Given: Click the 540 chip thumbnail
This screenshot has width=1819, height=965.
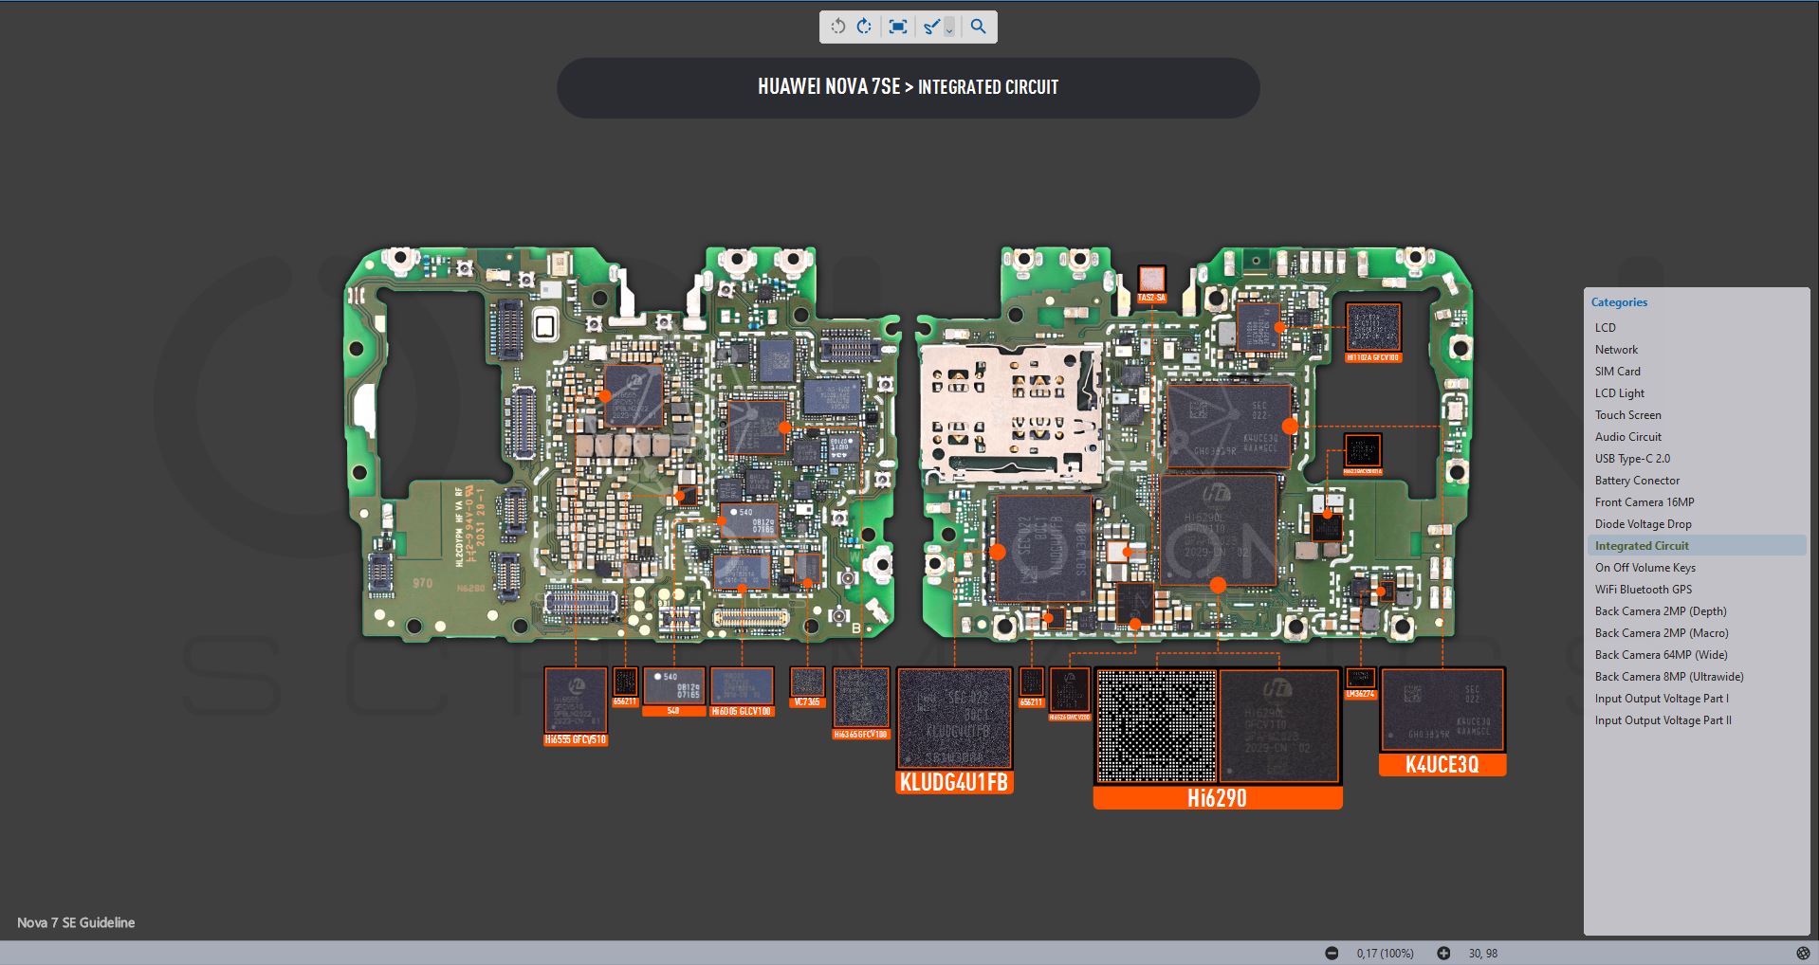Looking at the screenshot, I should click(673, 685).
